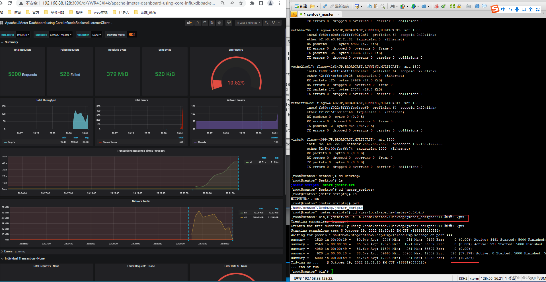The width and height of the screenshot is (546, 282).
Task: Select the centos7_master session tab
Action: 319,14
